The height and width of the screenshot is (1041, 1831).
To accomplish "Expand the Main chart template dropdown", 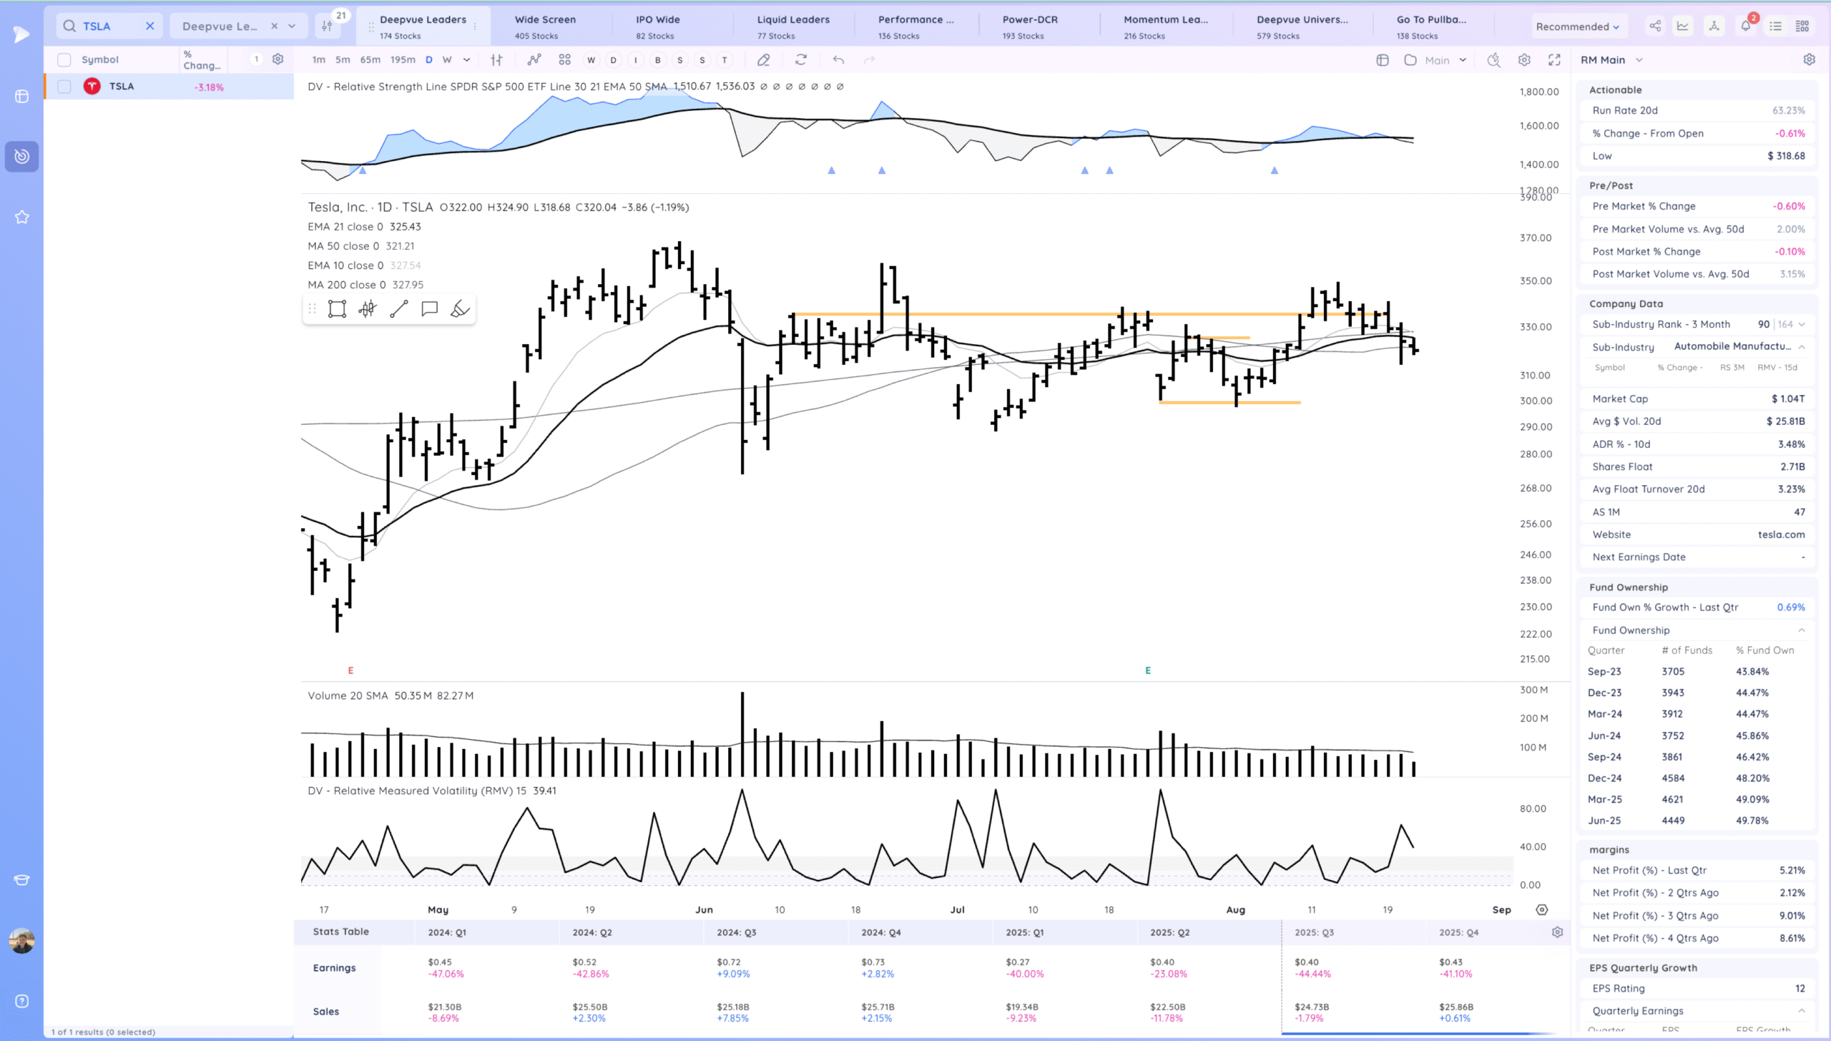I will click(x=1463, y=60).
